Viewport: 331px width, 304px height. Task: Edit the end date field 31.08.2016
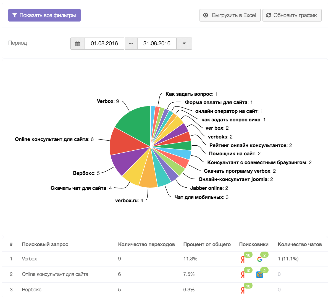pyautogui.click(x=157, y=44)
